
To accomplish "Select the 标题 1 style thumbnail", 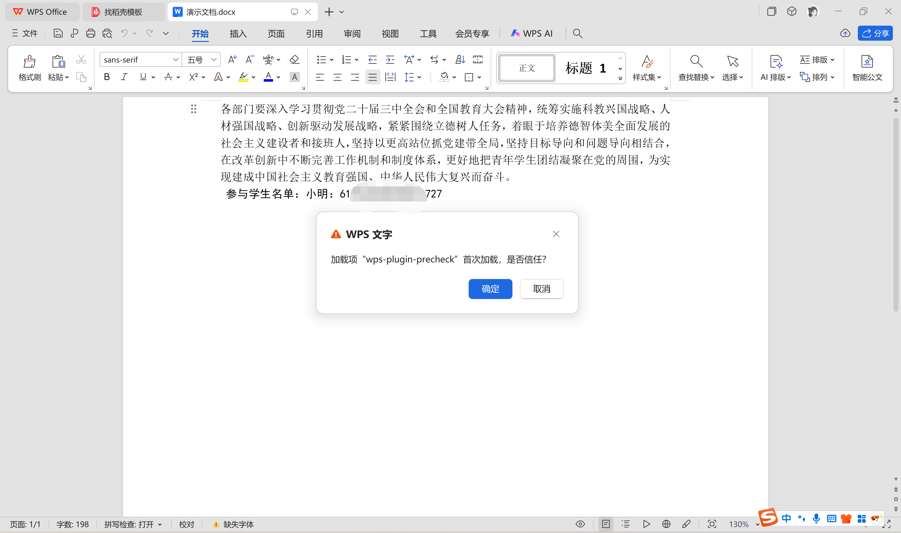I will tap(585, 68).
